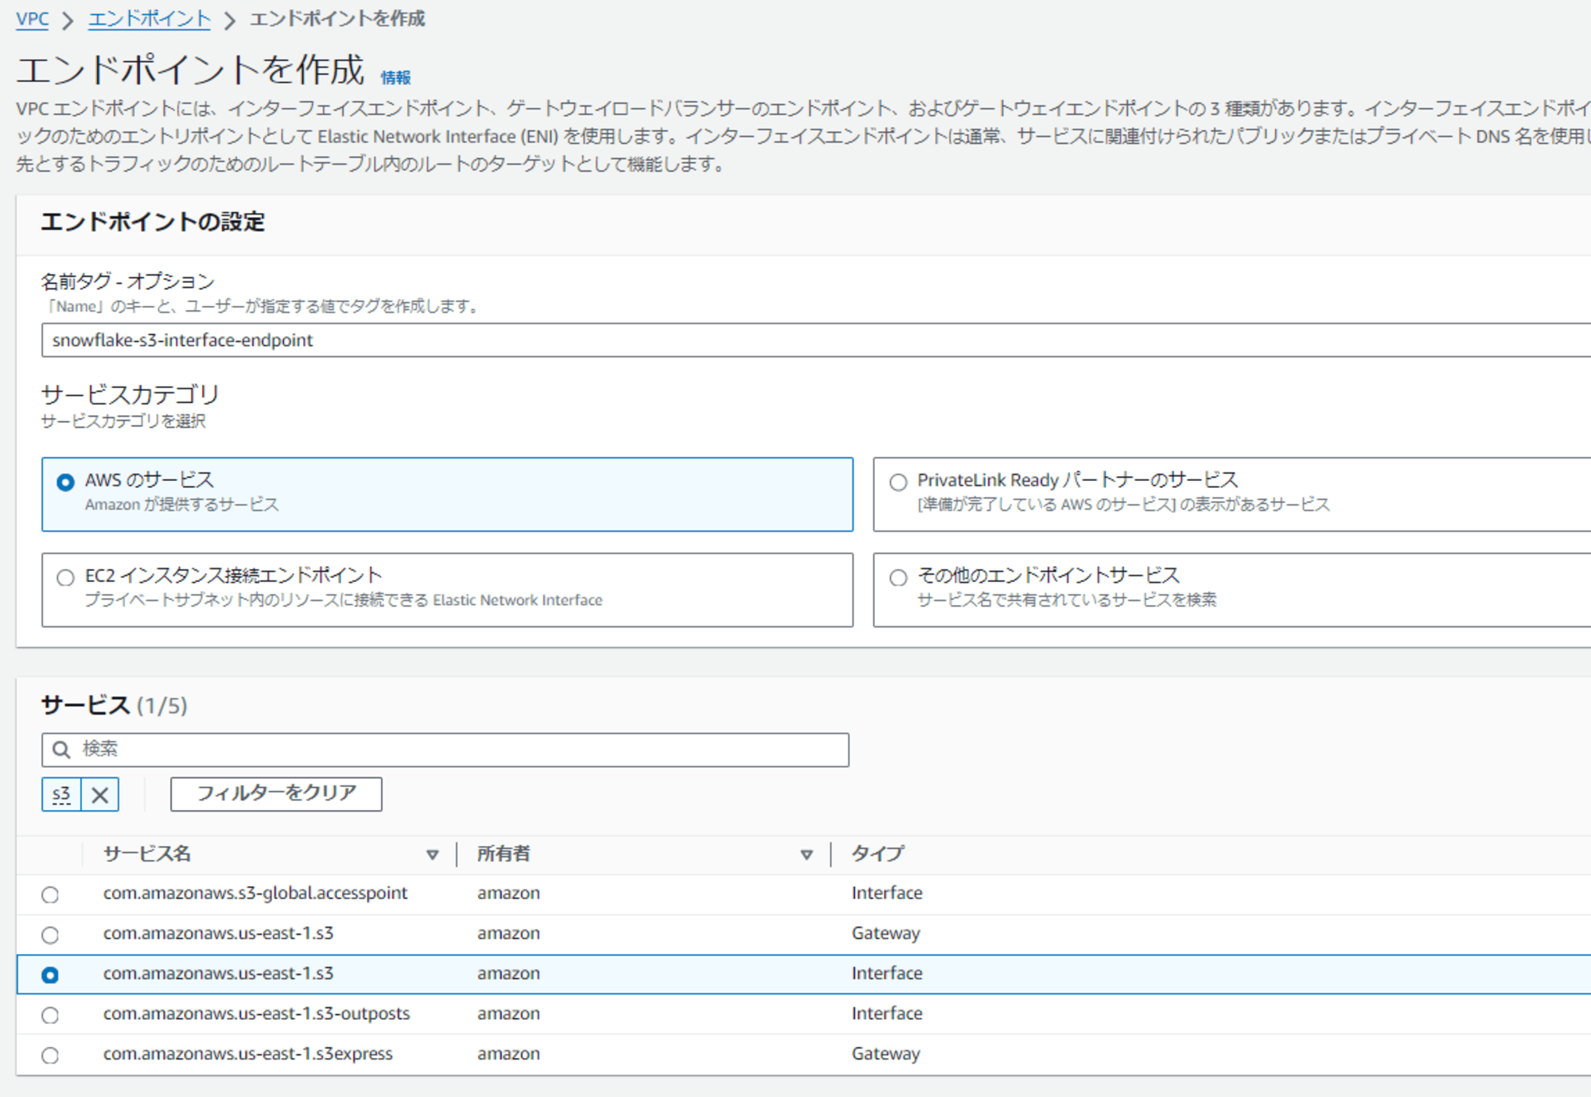The image size is (1591, 1097).
Task: Clear filters with フィルターをクリア button
Action: [276, 794]
